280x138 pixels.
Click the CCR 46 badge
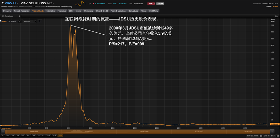(x=160, y=3)
